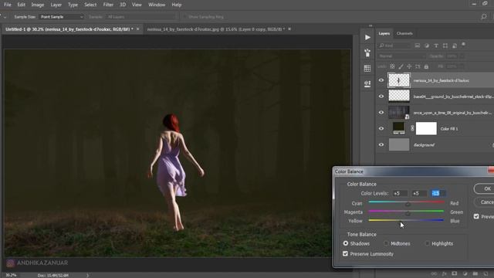
Task: Click the first Color Levels input field
Action: (400, 193)
